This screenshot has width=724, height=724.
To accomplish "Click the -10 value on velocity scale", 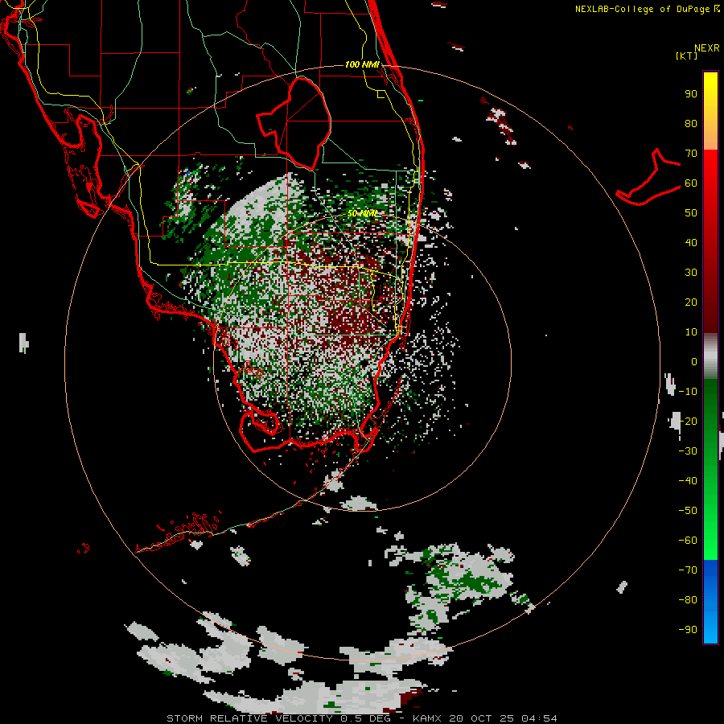I will tap(688, 392).
